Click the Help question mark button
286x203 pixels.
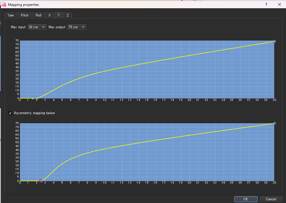[x=266, y=5]
